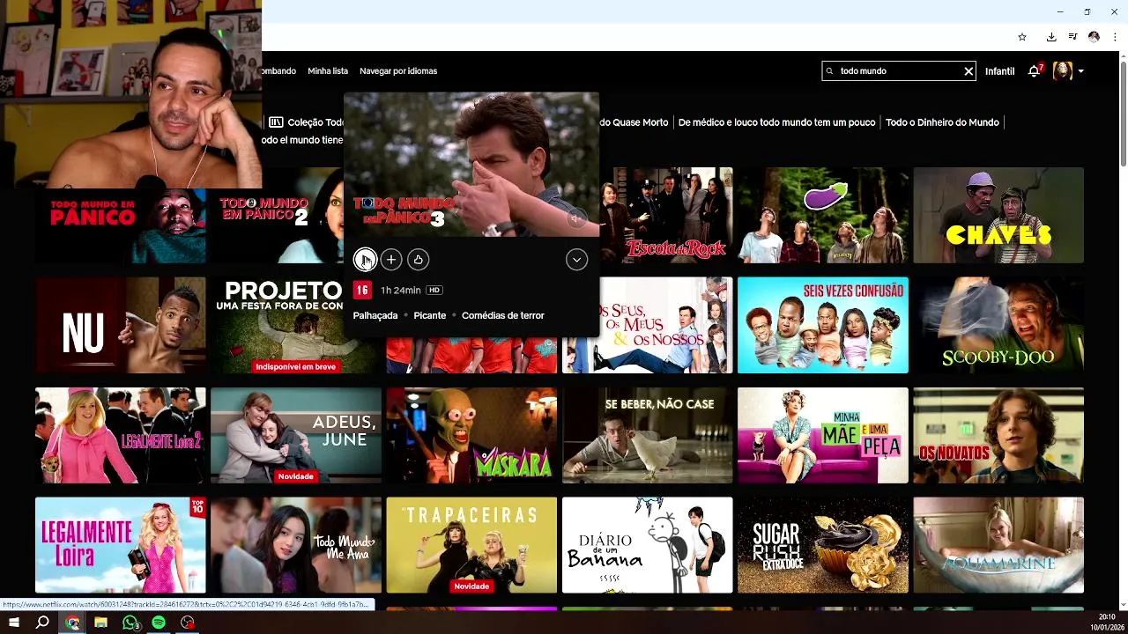Open Aquamarine thumbnail
This screenshot has height=634, width=1128.
998,545
